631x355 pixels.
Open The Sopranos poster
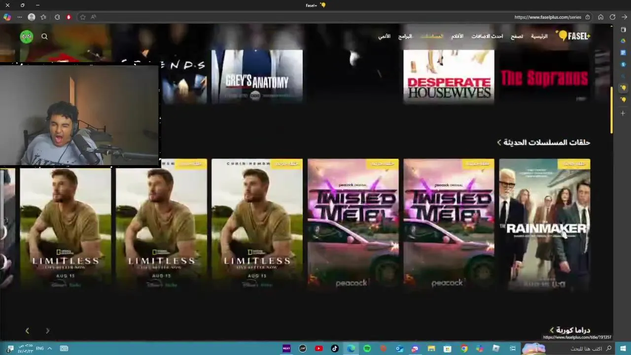pyautogui.click(x=544, y=76)
